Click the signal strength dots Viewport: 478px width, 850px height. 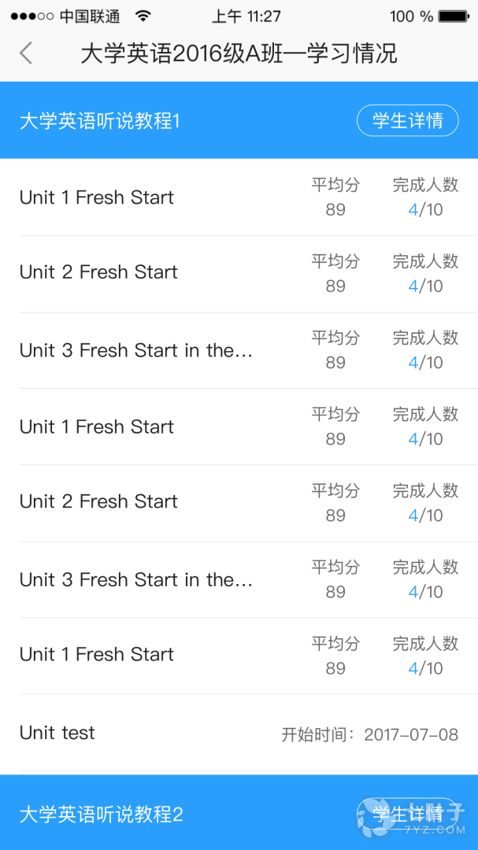coord(31,16)
